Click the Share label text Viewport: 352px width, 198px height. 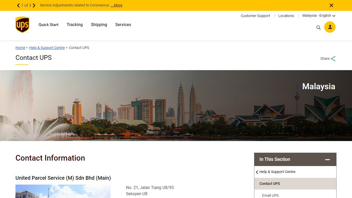point(325,59)
